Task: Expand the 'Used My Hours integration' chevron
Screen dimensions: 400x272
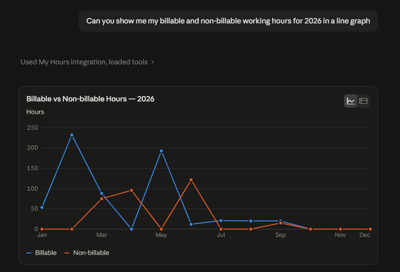Action: coord(152,62)
